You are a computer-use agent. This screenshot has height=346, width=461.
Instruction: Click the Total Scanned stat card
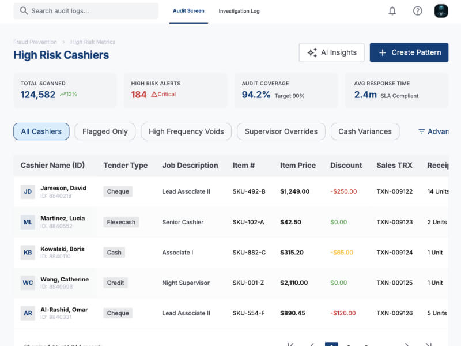tap(65, 91)
